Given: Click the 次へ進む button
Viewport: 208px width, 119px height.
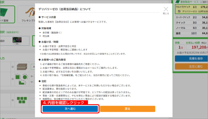Looking at the screenshot, I should tap(70, 109).
